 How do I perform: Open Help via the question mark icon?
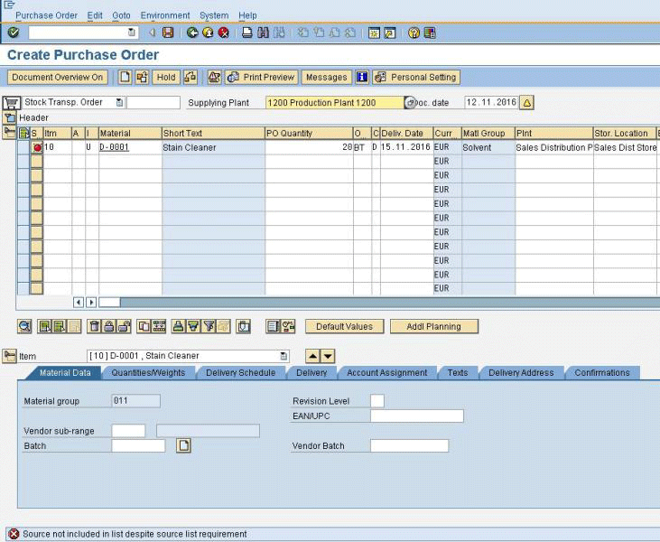(x=414, y=33)
